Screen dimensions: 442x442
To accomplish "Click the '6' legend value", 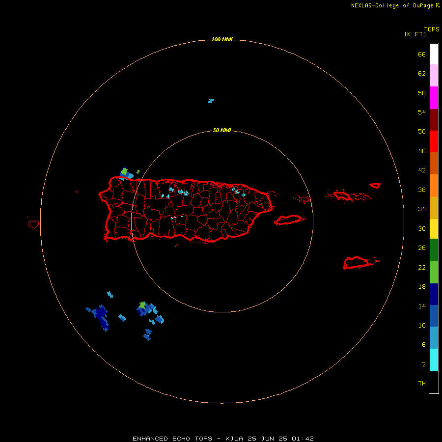I will tap(424, 344).
